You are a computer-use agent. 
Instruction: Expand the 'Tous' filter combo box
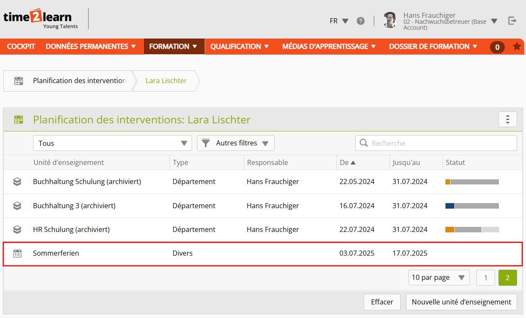point(112,143)
